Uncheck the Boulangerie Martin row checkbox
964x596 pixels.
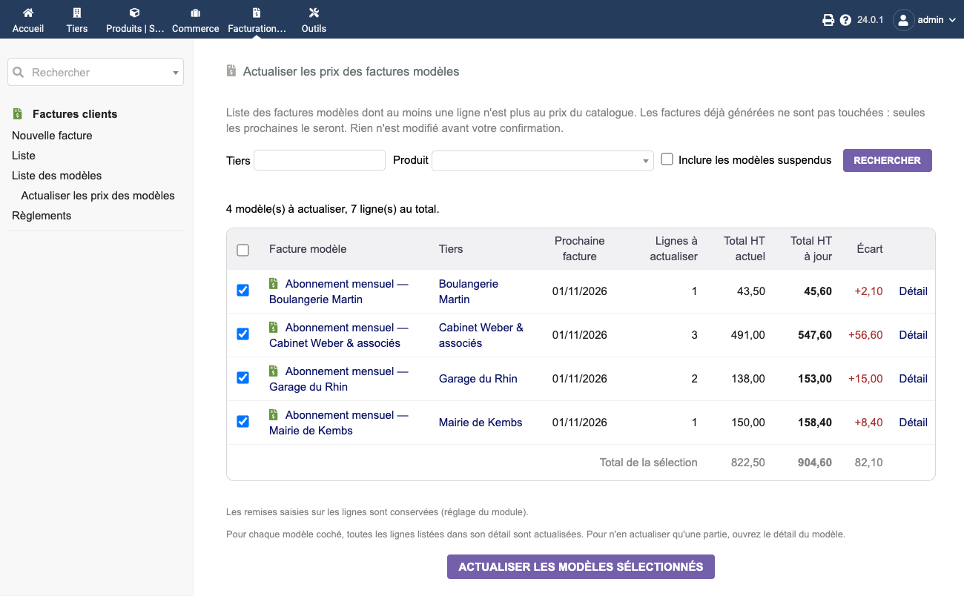click(x=242, y=291)
